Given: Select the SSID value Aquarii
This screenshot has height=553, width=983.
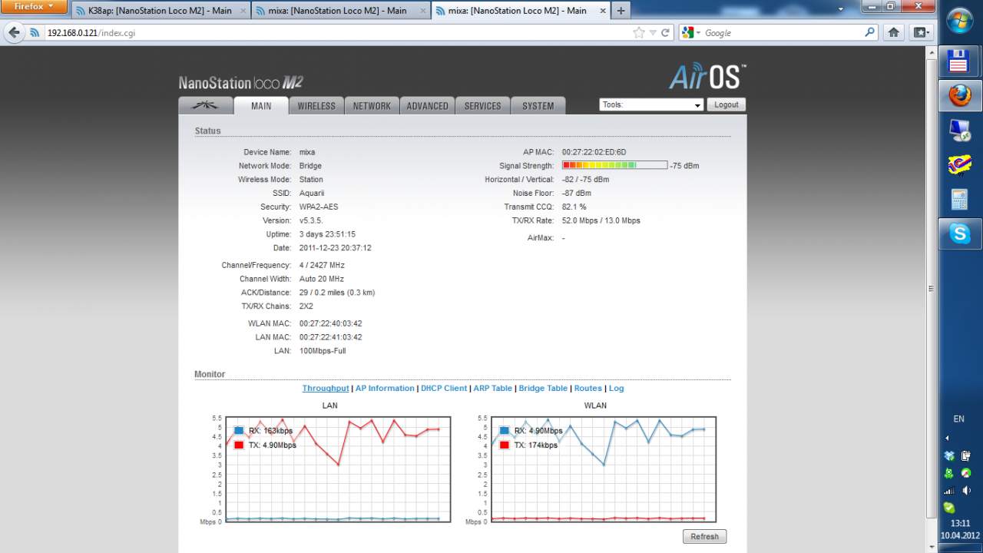Looking at the screenshot, I should [x=313, y=194].
